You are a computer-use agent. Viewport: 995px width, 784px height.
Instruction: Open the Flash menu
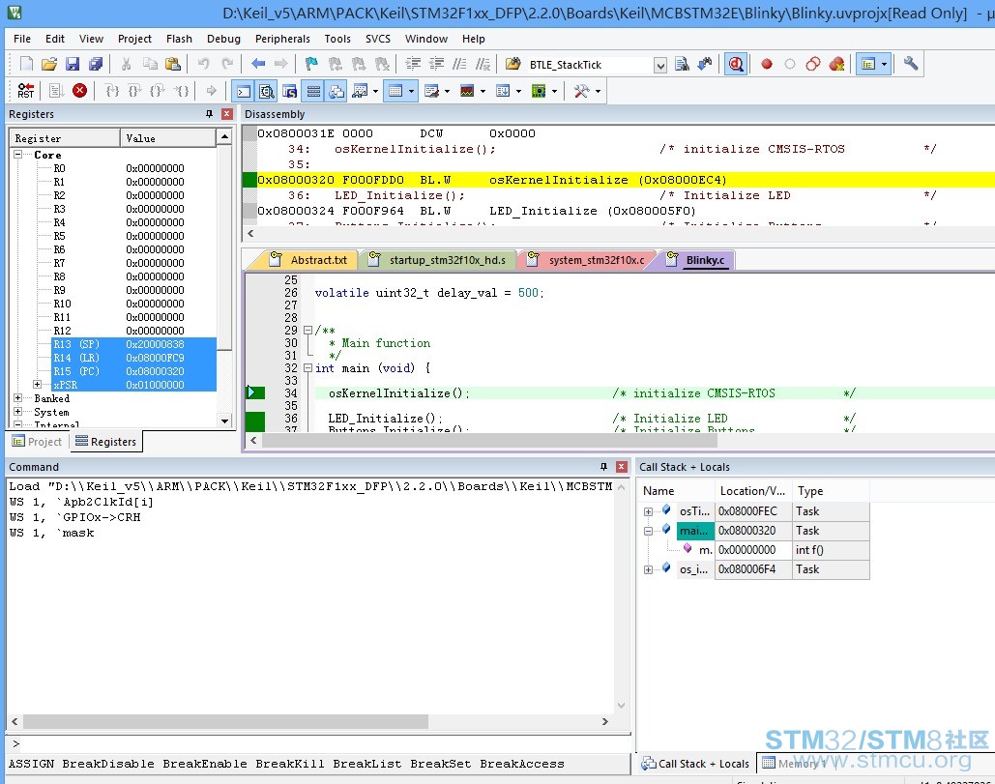coord(179,39)
